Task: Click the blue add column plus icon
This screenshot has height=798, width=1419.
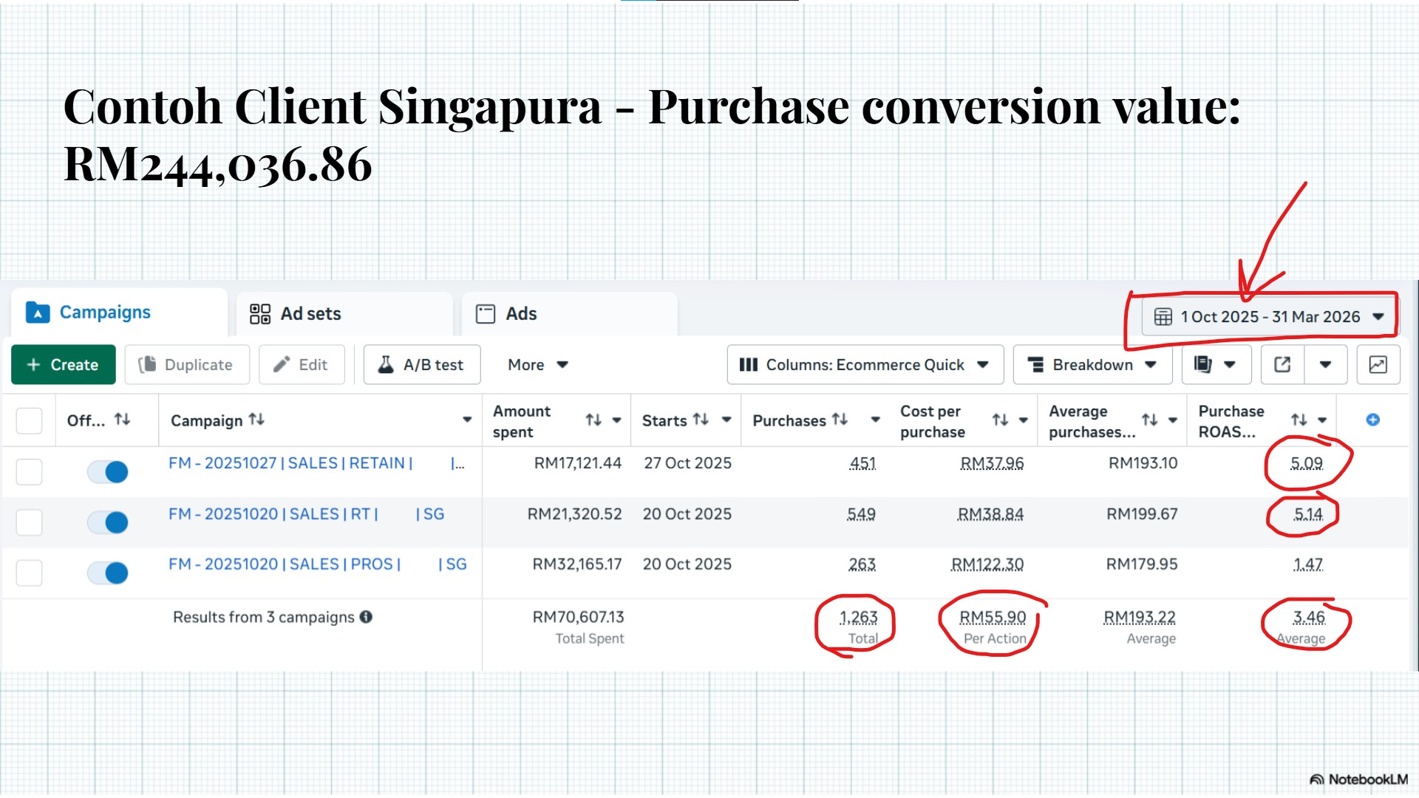Action: pos(1372,420)
